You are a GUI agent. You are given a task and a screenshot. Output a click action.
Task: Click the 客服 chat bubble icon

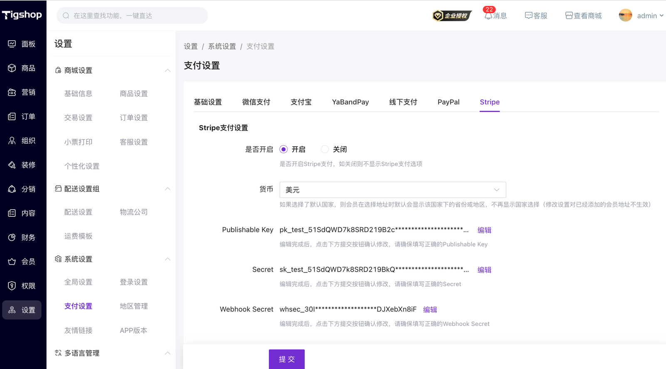tap(529, 16)
